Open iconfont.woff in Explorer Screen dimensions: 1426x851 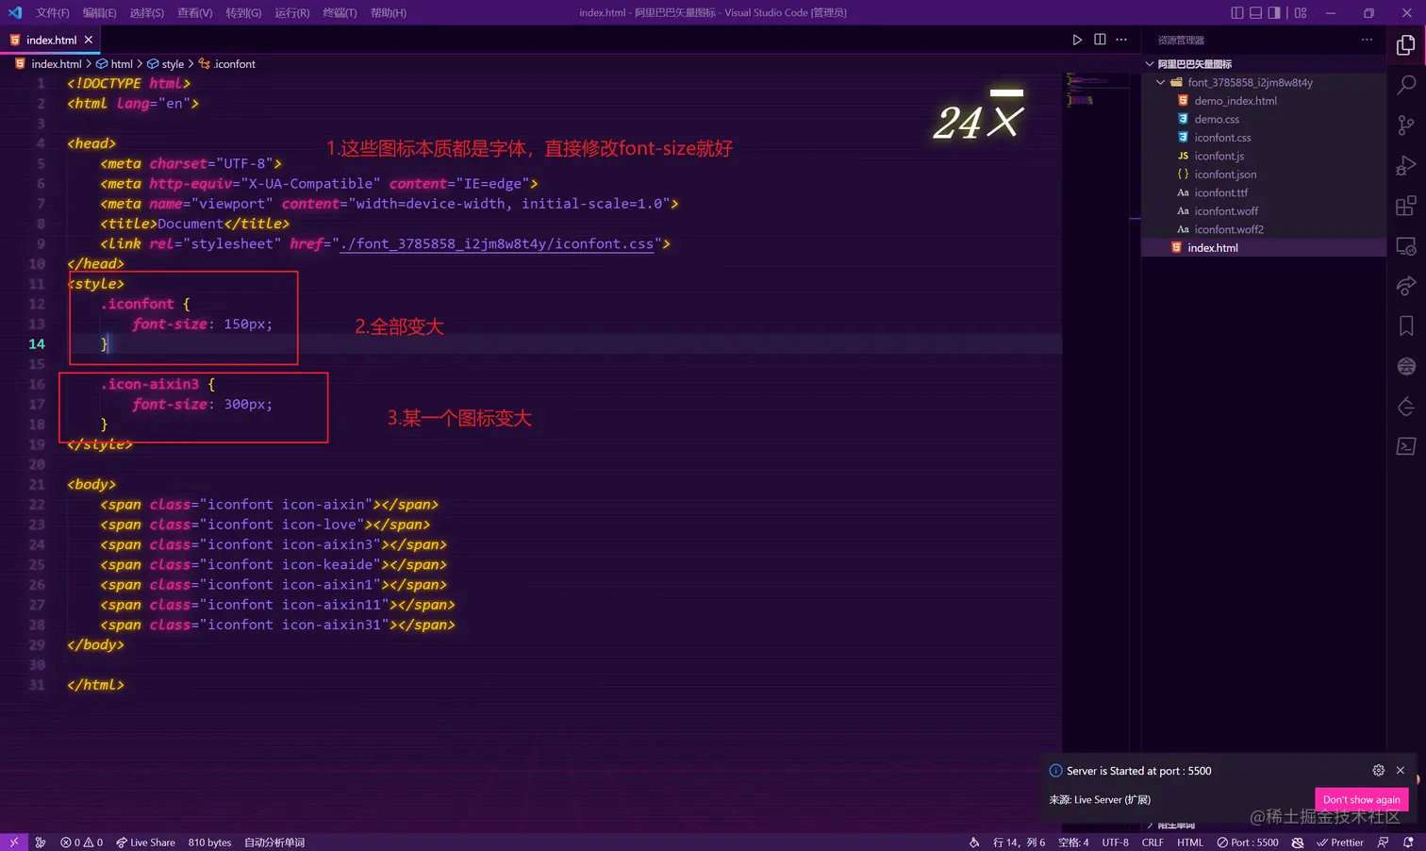point(1264,211)
